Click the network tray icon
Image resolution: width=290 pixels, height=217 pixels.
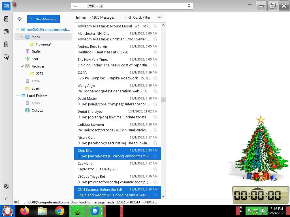(256, 211)
